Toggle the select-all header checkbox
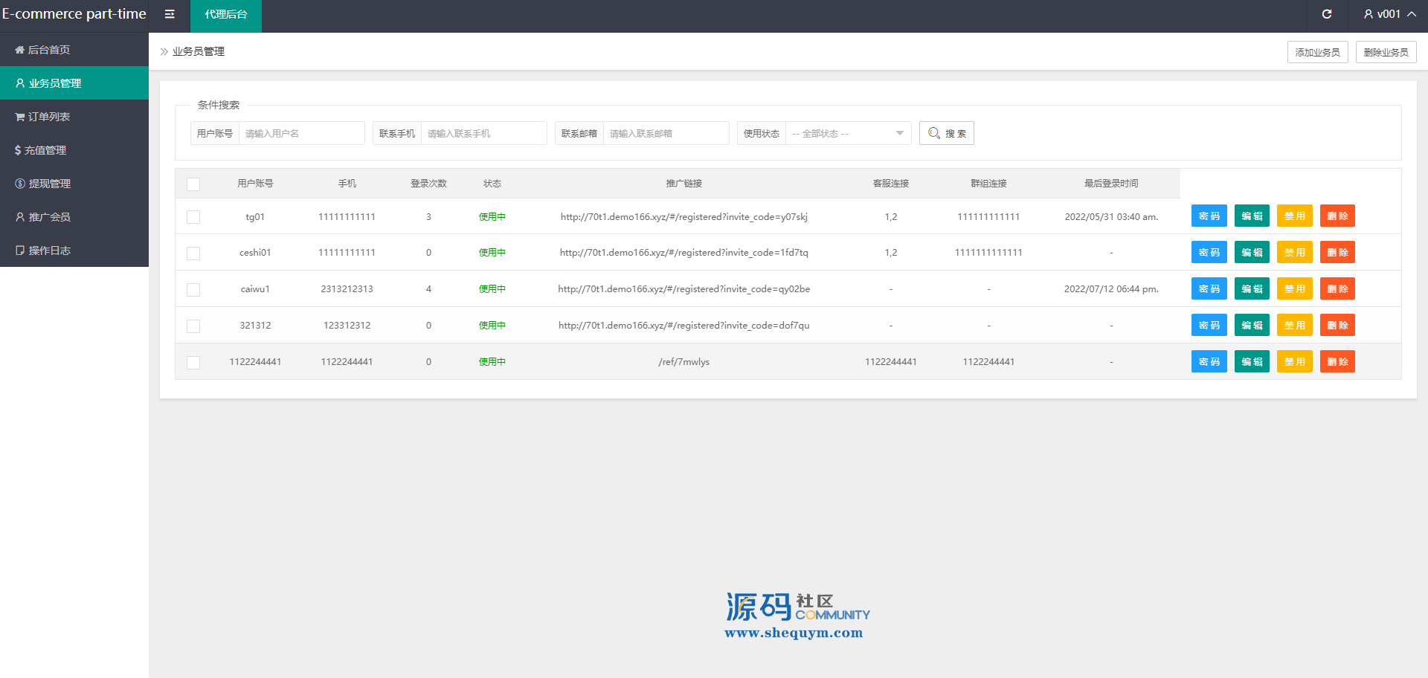 coord(193,184)
